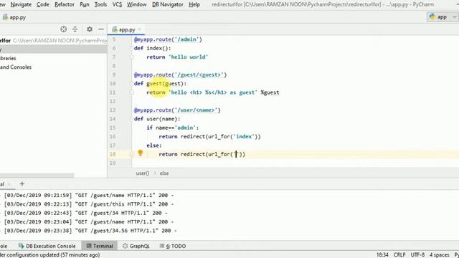This screenshot has height=258, width=459.
Task: Open the Navigate menu
Action: pos(21,4)
